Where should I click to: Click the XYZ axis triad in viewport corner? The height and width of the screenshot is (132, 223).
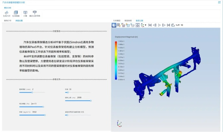click(119, 124)
